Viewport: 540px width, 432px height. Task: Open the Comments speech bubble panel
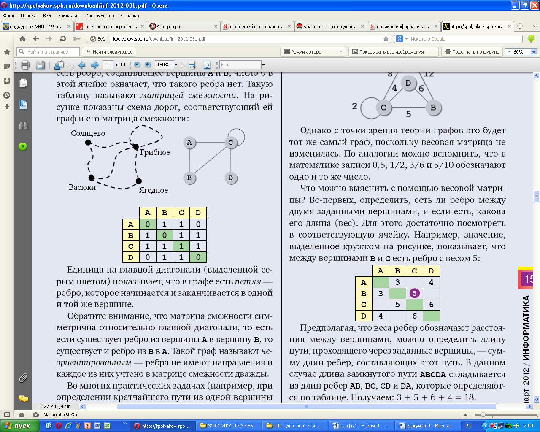tap(23, 399)
